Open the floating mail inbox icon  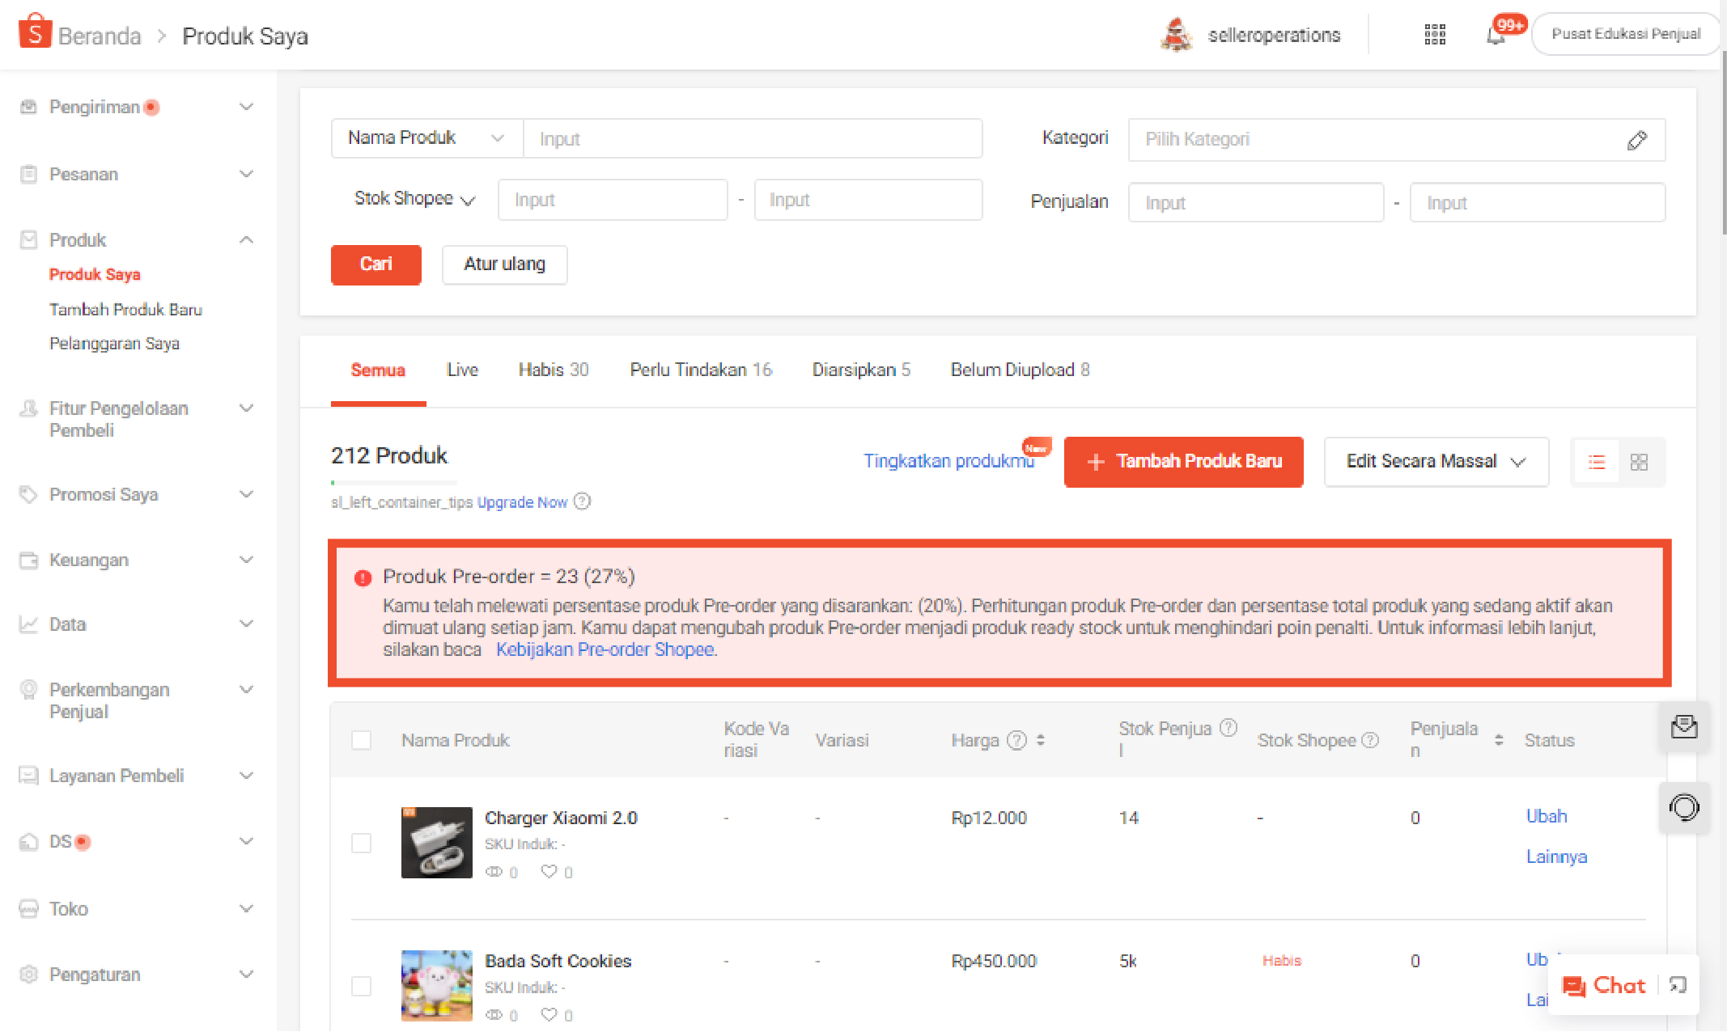click(1683, 727)
